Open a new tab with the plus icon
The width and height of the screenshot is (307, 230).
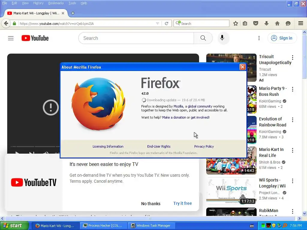tap(73, 13)
